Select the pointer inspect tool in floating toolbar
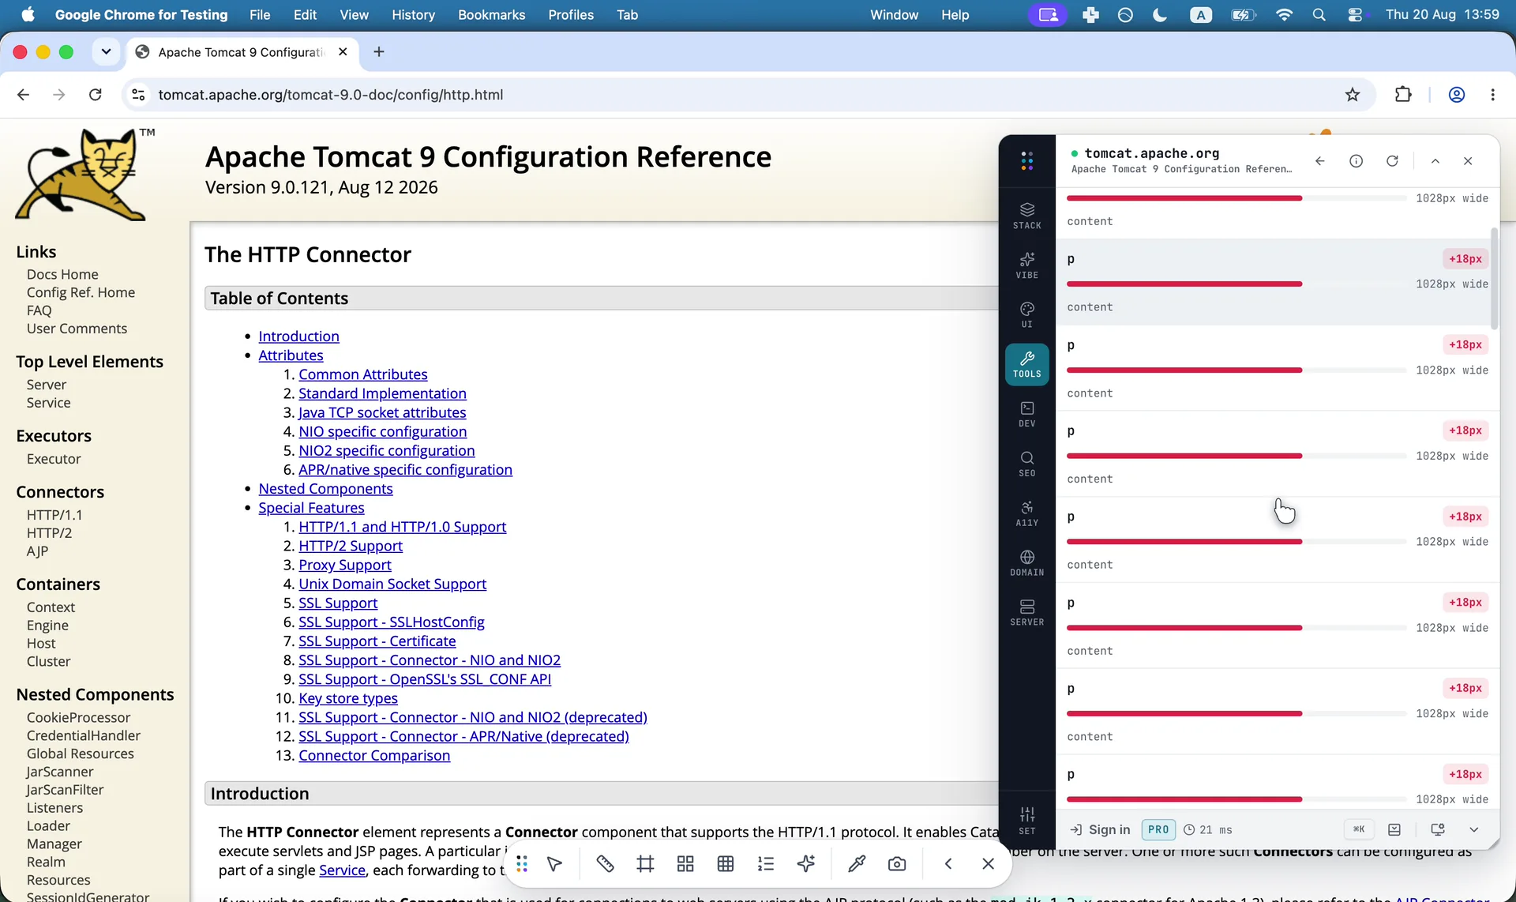Viewport: 1516px width, 902px height. 554,864
